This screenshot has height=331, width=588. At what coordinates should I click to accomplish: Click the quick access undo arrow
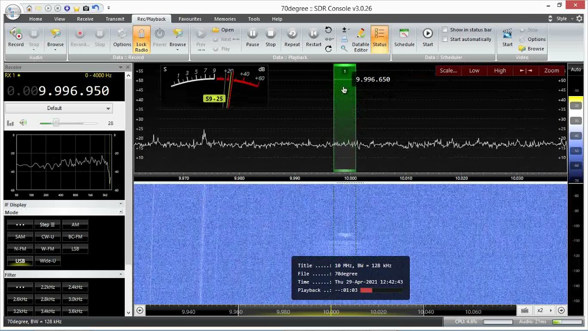pyautogui.click(x=96, y=8)
